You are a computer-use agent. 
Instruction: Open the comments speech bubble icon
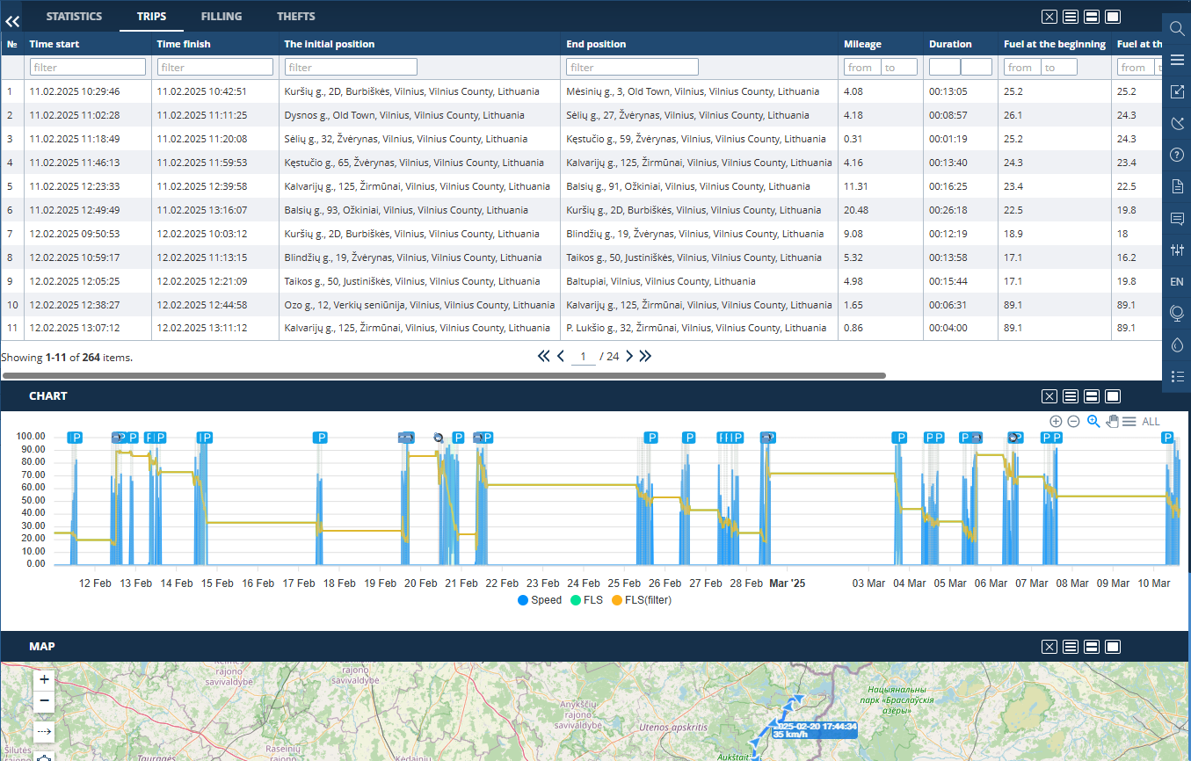coord(1177,218)
